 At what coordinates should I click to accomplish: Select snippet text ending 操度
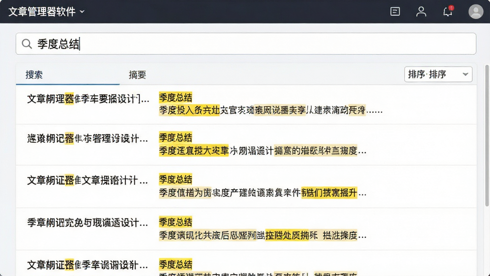[263, 235]
